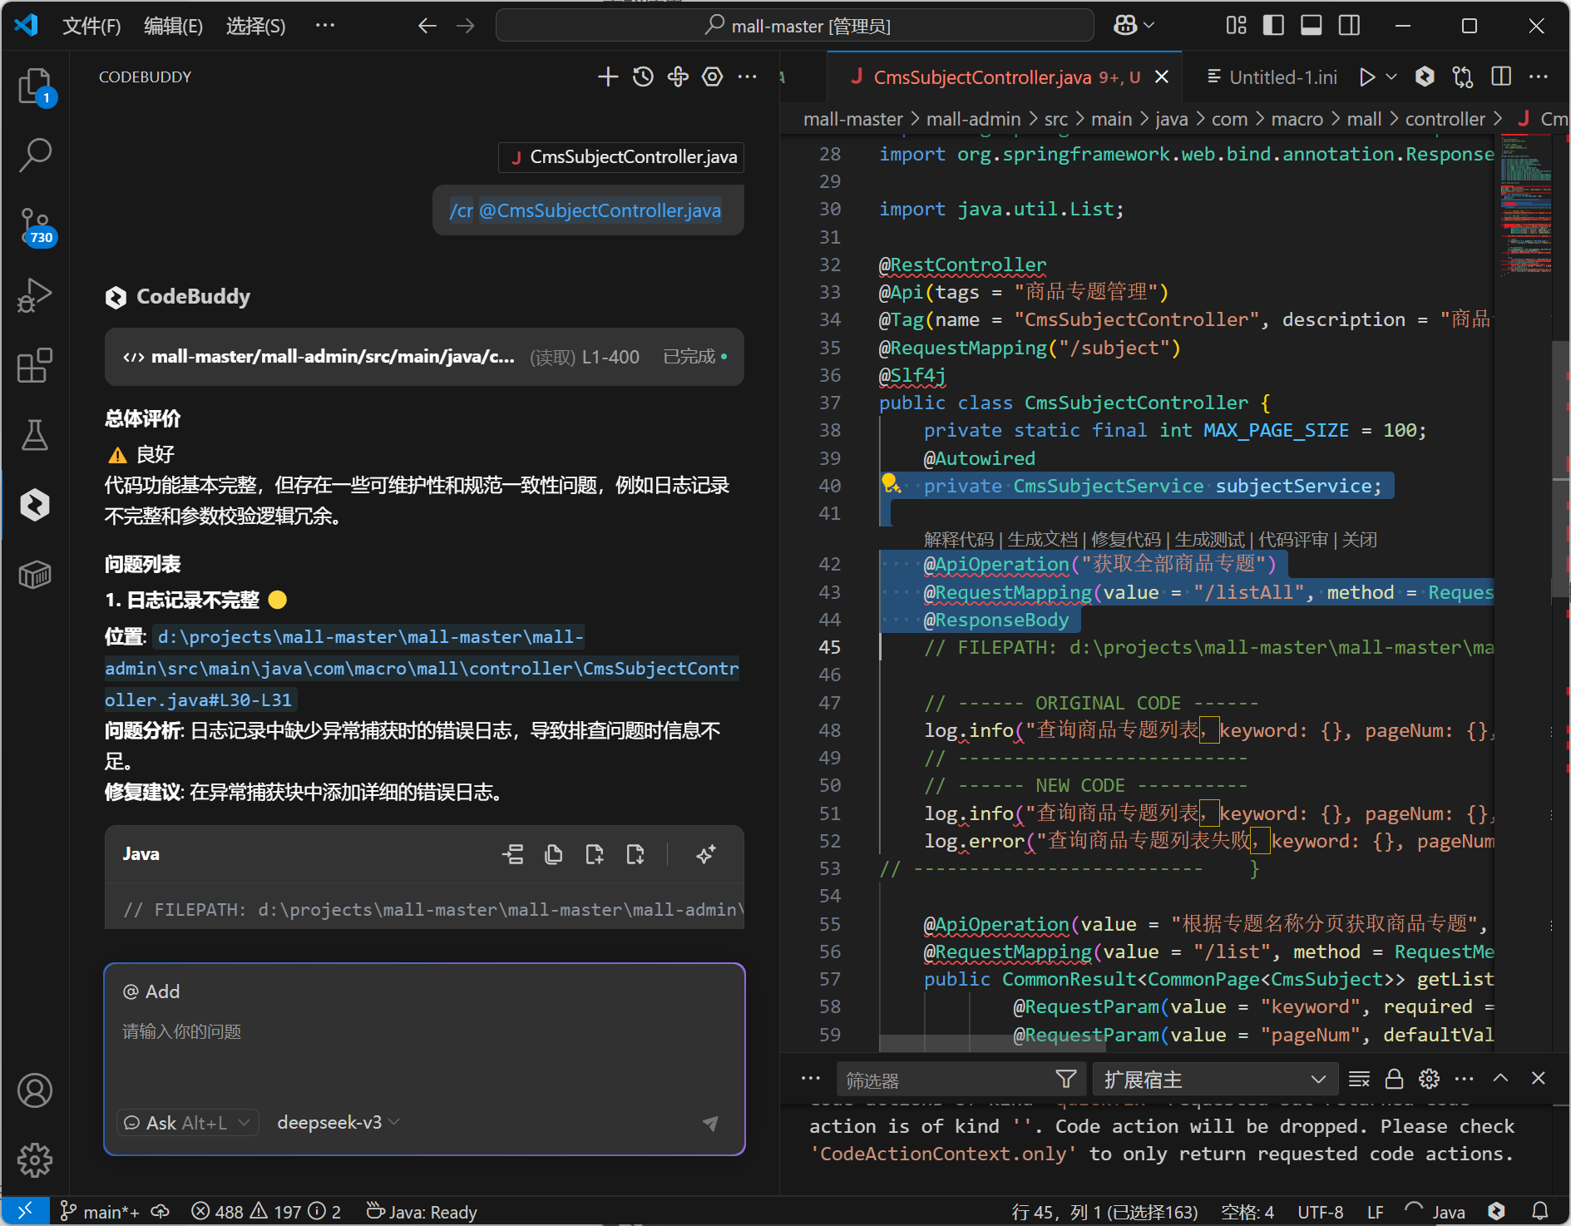Open the CmsSubjectController.java file path link
The image size is (1571, 1226).
(422, 669)
